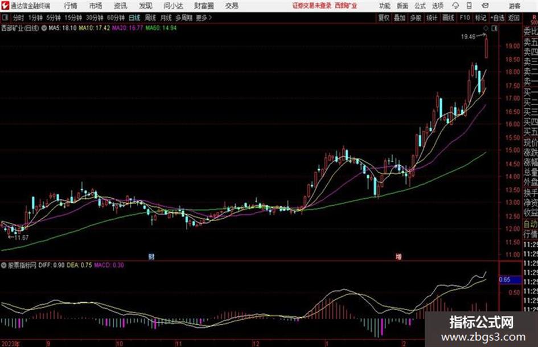
Task: Open the 问小达 menu
Action: pyautogui.click(x=173, y=6)
